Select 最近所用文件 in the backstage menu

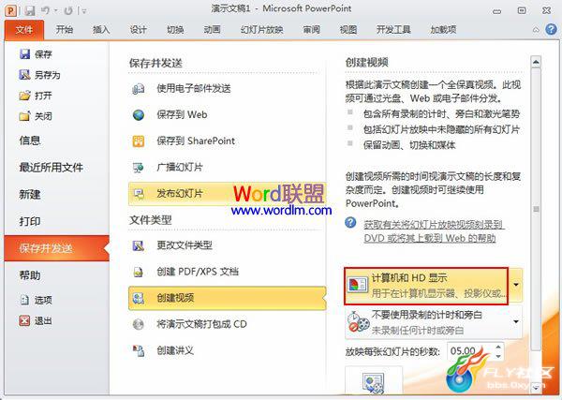click(52, 167)
